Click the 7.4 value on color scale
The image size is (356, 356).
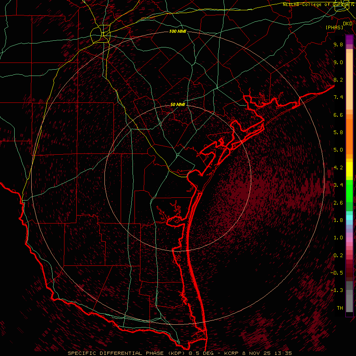click(x=338, y=97)
